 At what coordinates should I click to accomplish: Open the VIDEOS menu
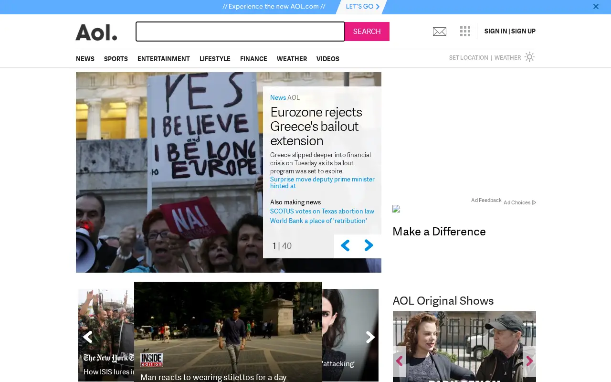point(328,59)
